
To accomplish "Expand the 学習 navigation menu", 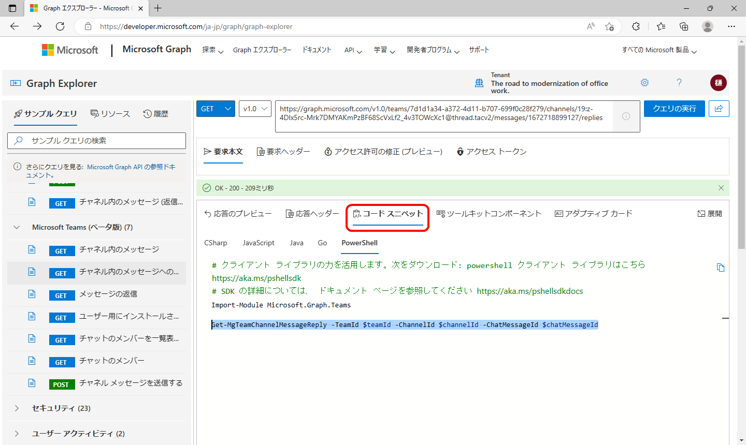I will 384,50.
